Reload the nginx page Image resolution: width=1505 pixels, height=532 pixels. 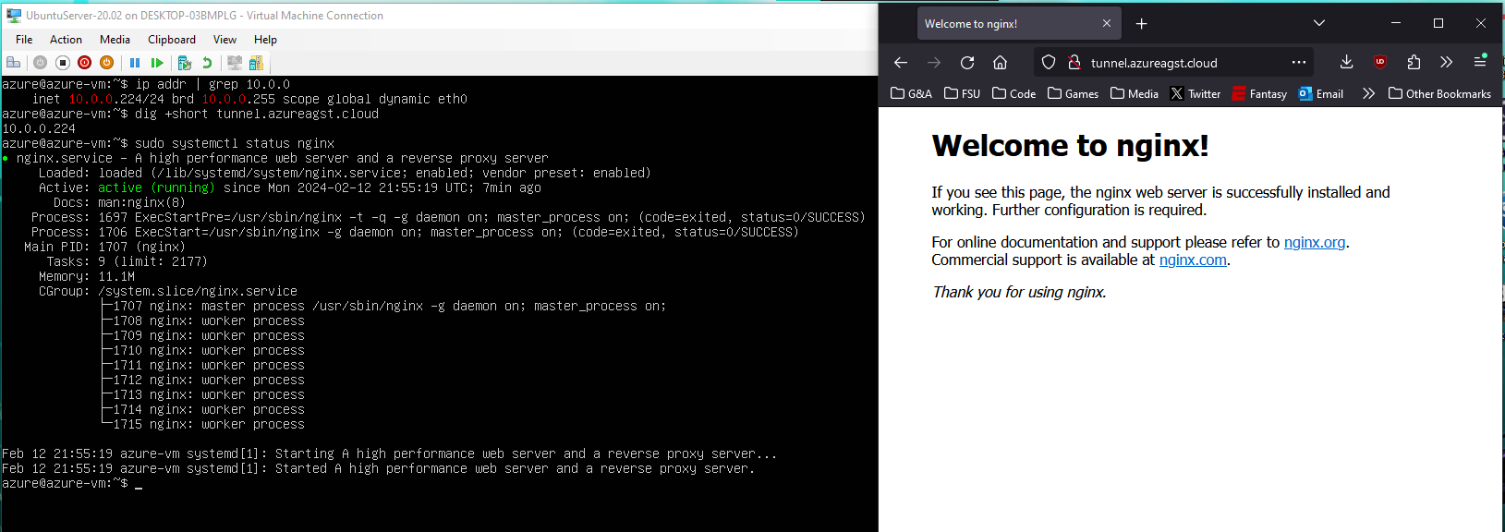click(967, 63)
